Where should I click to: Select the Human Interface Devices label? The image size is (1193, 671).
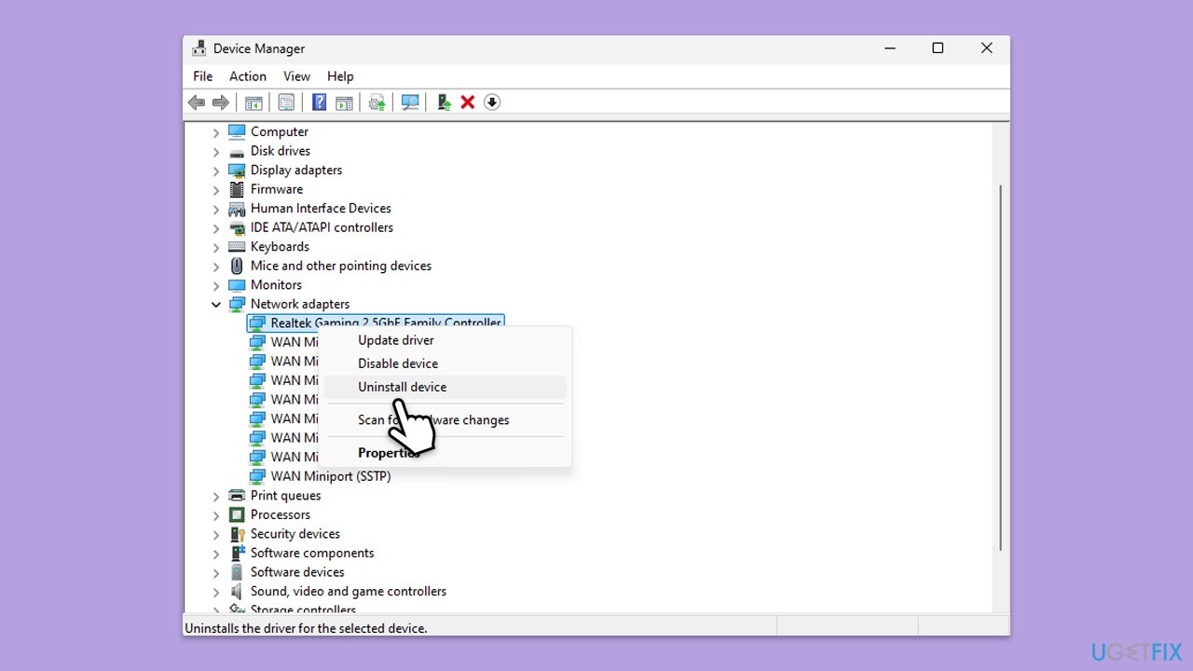[x=321, y=208]
